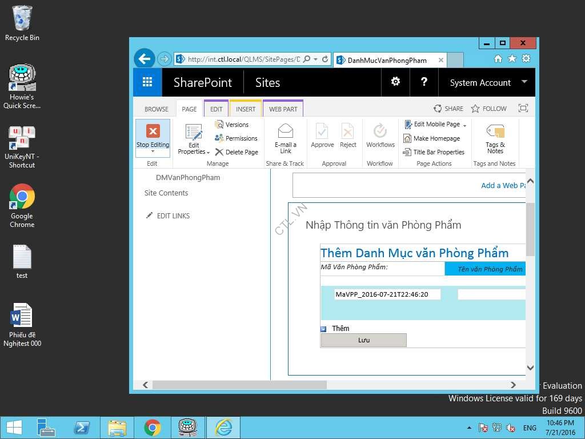Click the Tags & Notes icon

pos(495,132)
